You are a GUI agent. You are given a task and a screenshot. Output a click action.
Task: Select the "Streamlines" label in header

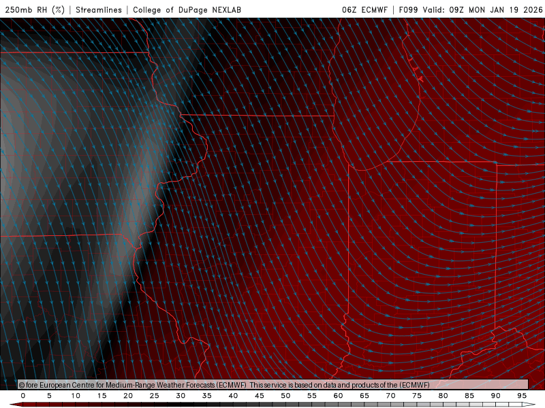[x=99, y=10]
